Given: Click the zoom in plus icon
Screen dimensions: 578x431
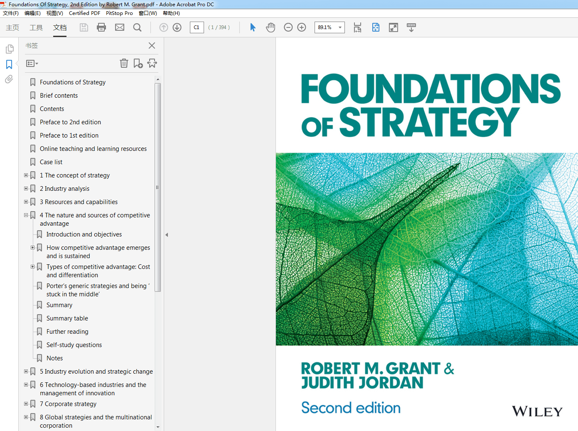Looking at the screenshot, I should 302,27.
